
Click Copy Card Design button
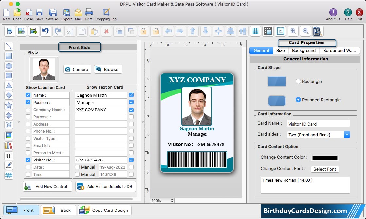tap(105, 210)
